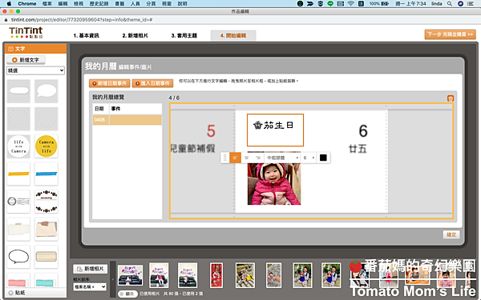Screen dimensions: 481x300
Task: Go to step 2 新增相片
Action: coord(135,35)
